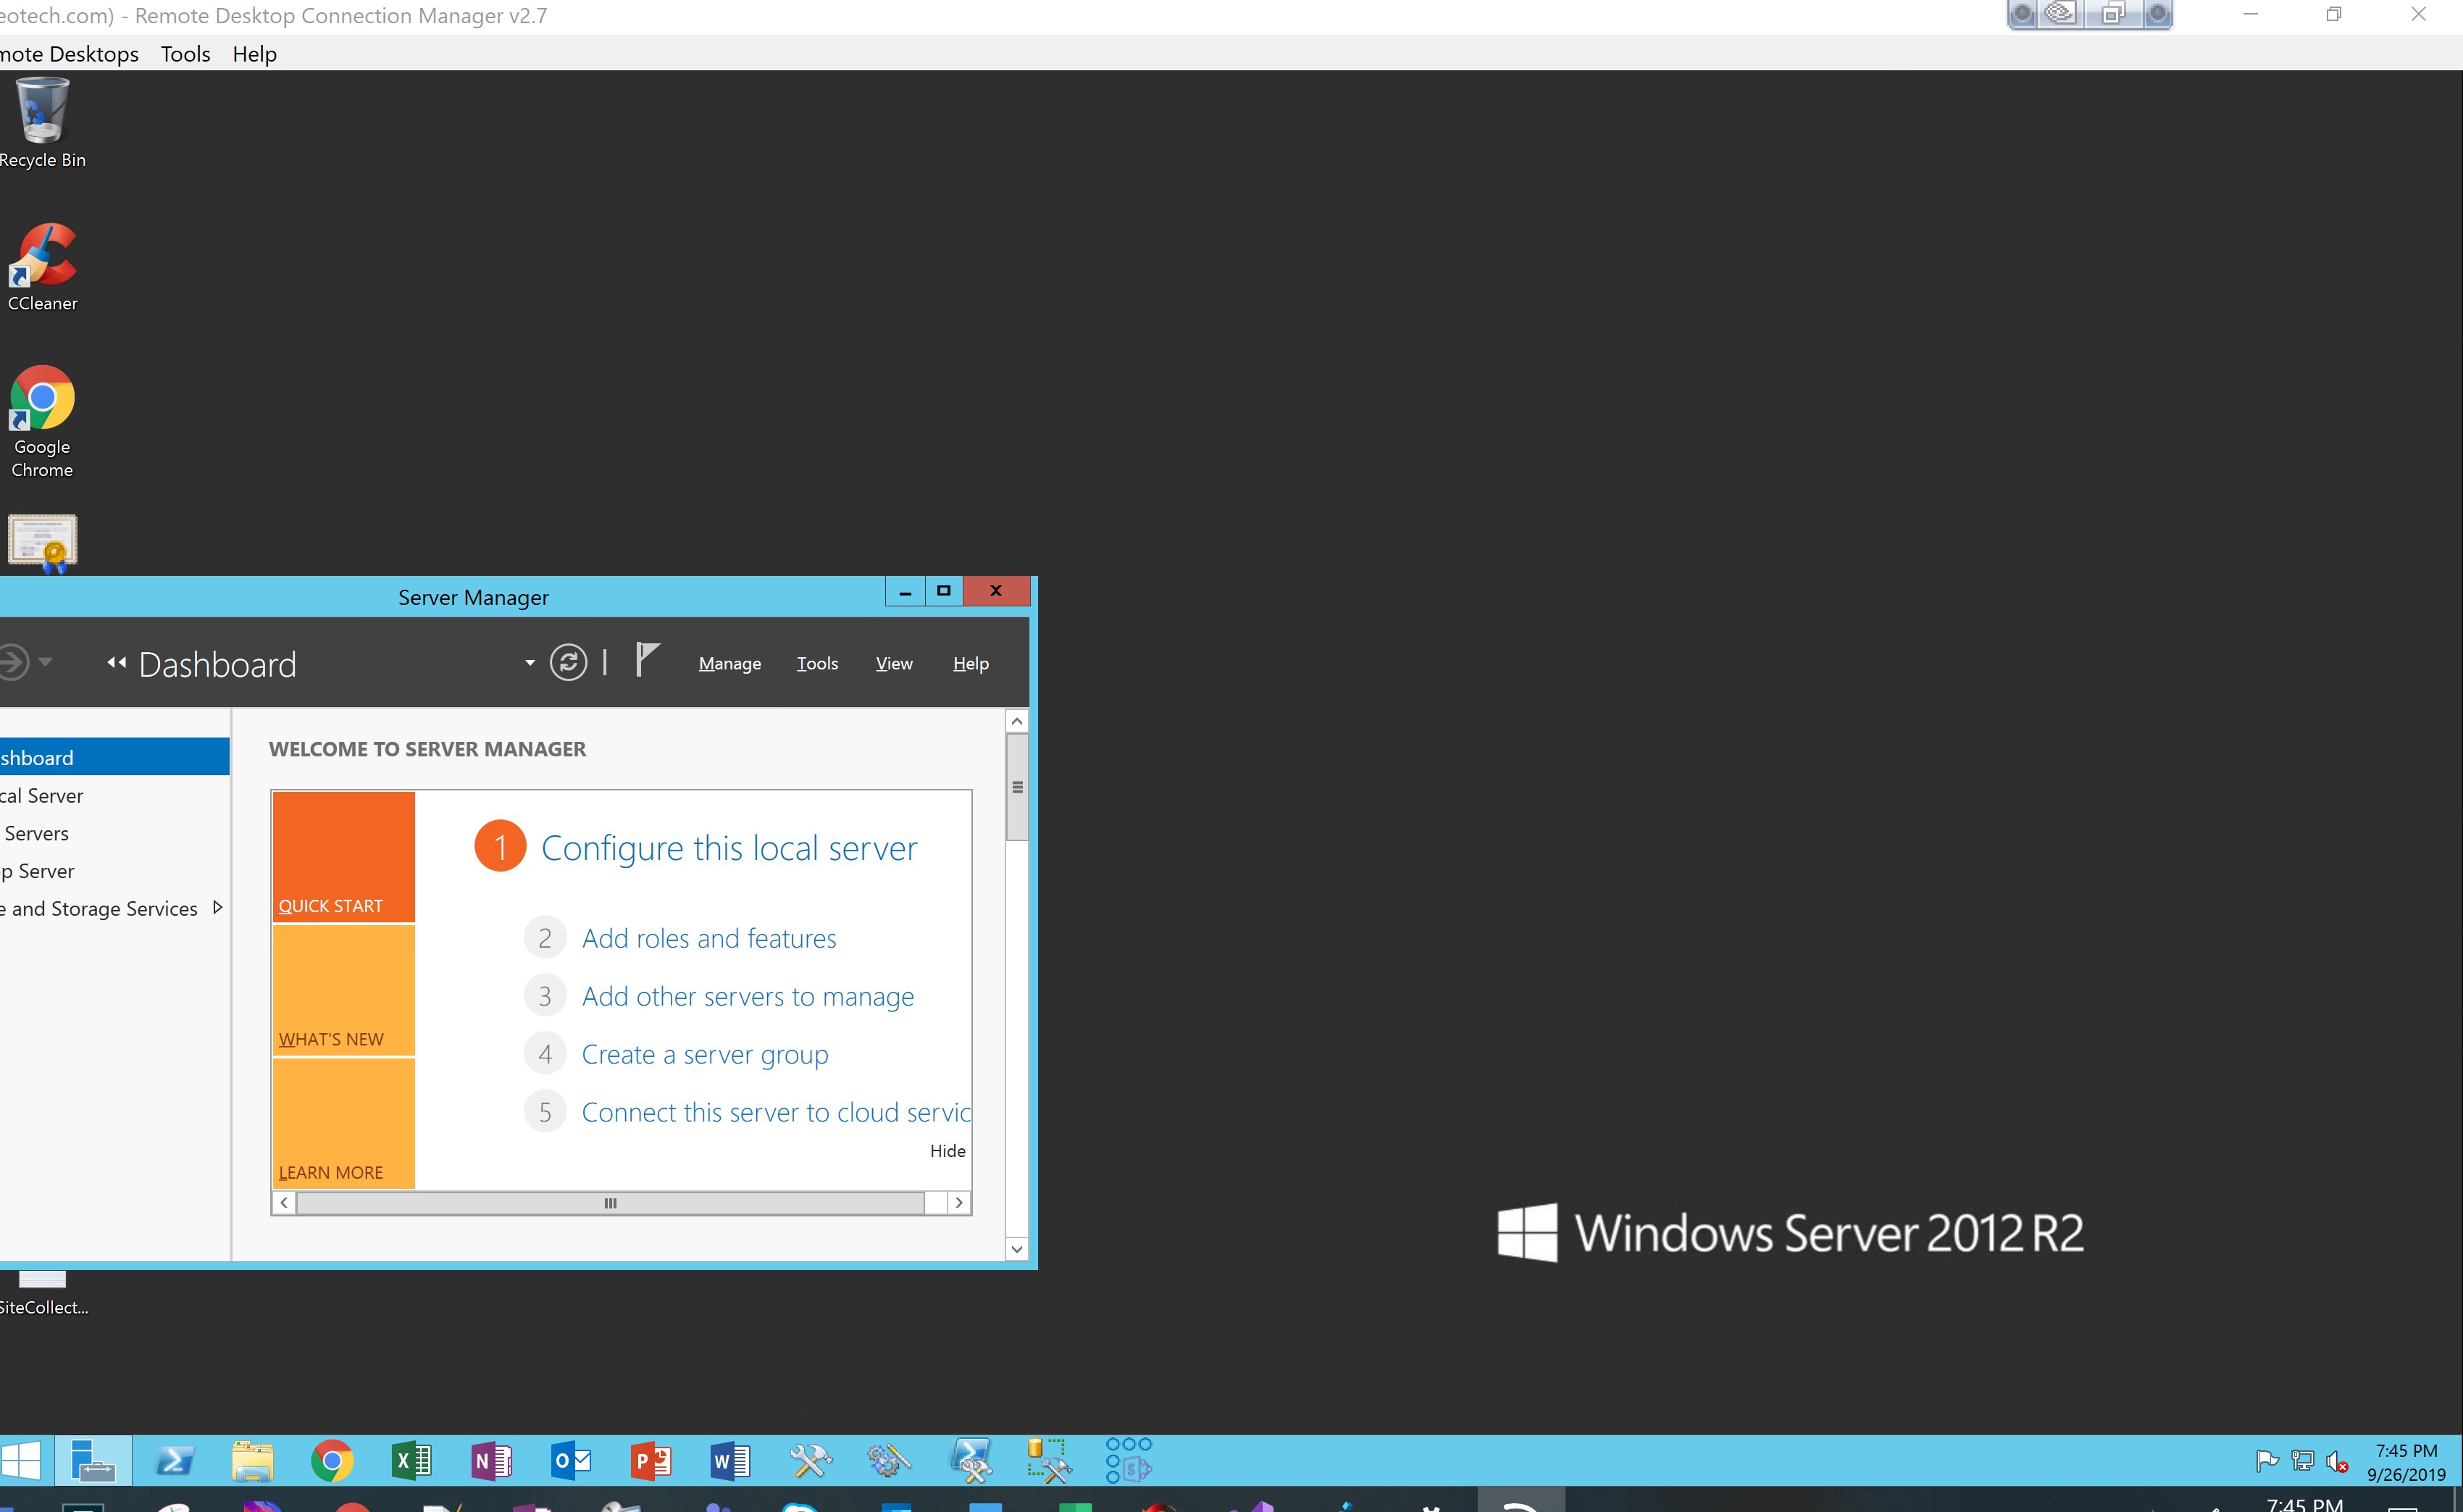Click the vertical scrollbar down arrow
This screenshot has width=2463, height=1512.
pos(1016,1248)
